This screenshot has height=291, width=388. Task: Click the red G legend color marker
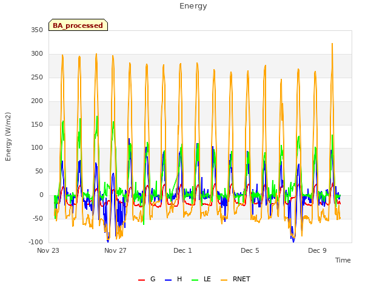coord(141,280)
